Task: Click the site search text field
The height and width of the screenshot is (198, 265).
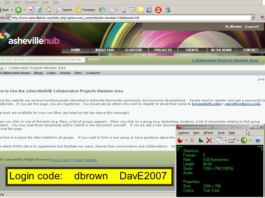Action: point(42,60)
